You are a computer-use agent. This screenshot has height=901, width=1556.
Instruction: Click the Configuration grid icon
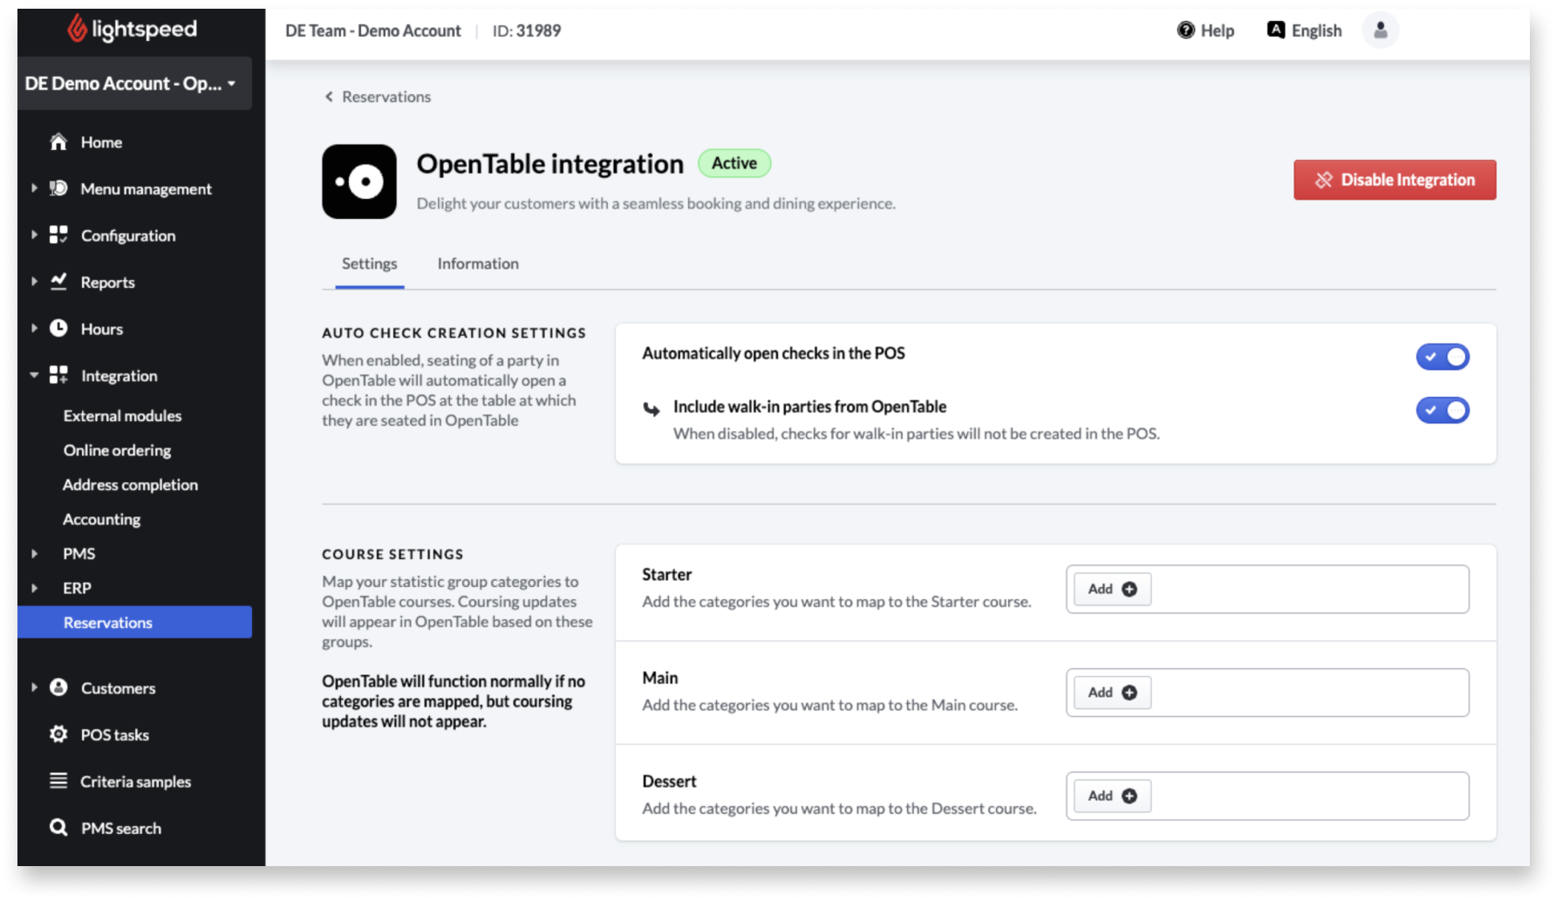tap(58, 235)
